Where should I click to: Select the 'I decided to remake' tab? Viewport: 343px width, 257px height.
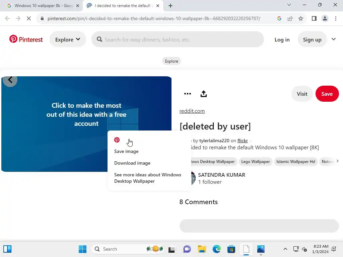coord(122,6)
